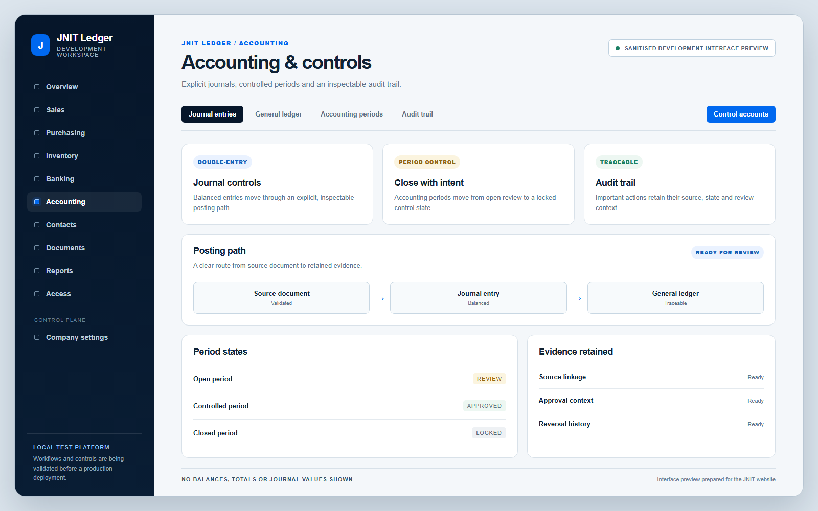
Task: Click the Sanitised Development Interface Preview badge
Action: (x=692, y=48)
